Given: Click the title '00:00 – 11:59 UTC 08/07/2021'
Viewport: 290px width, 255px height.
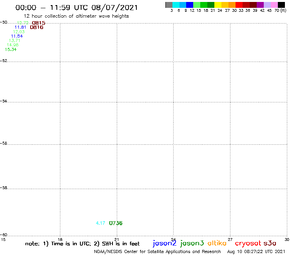Looking at the screenshot, I should click(76, 7).
